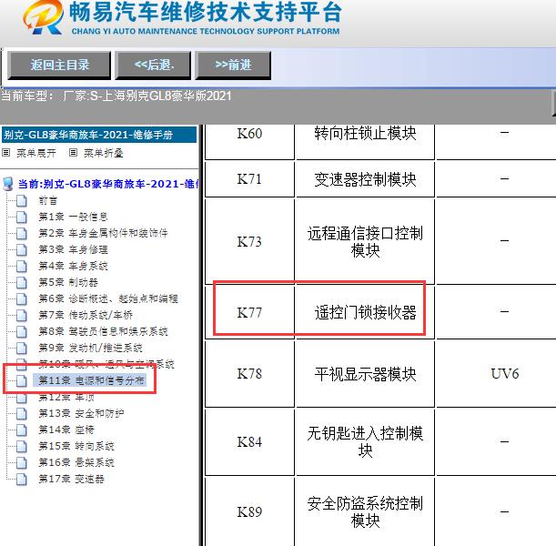Click the page icon beside 第8章
Image resolution: width=556 pixels, height=546 pixels.
(22, 331)
